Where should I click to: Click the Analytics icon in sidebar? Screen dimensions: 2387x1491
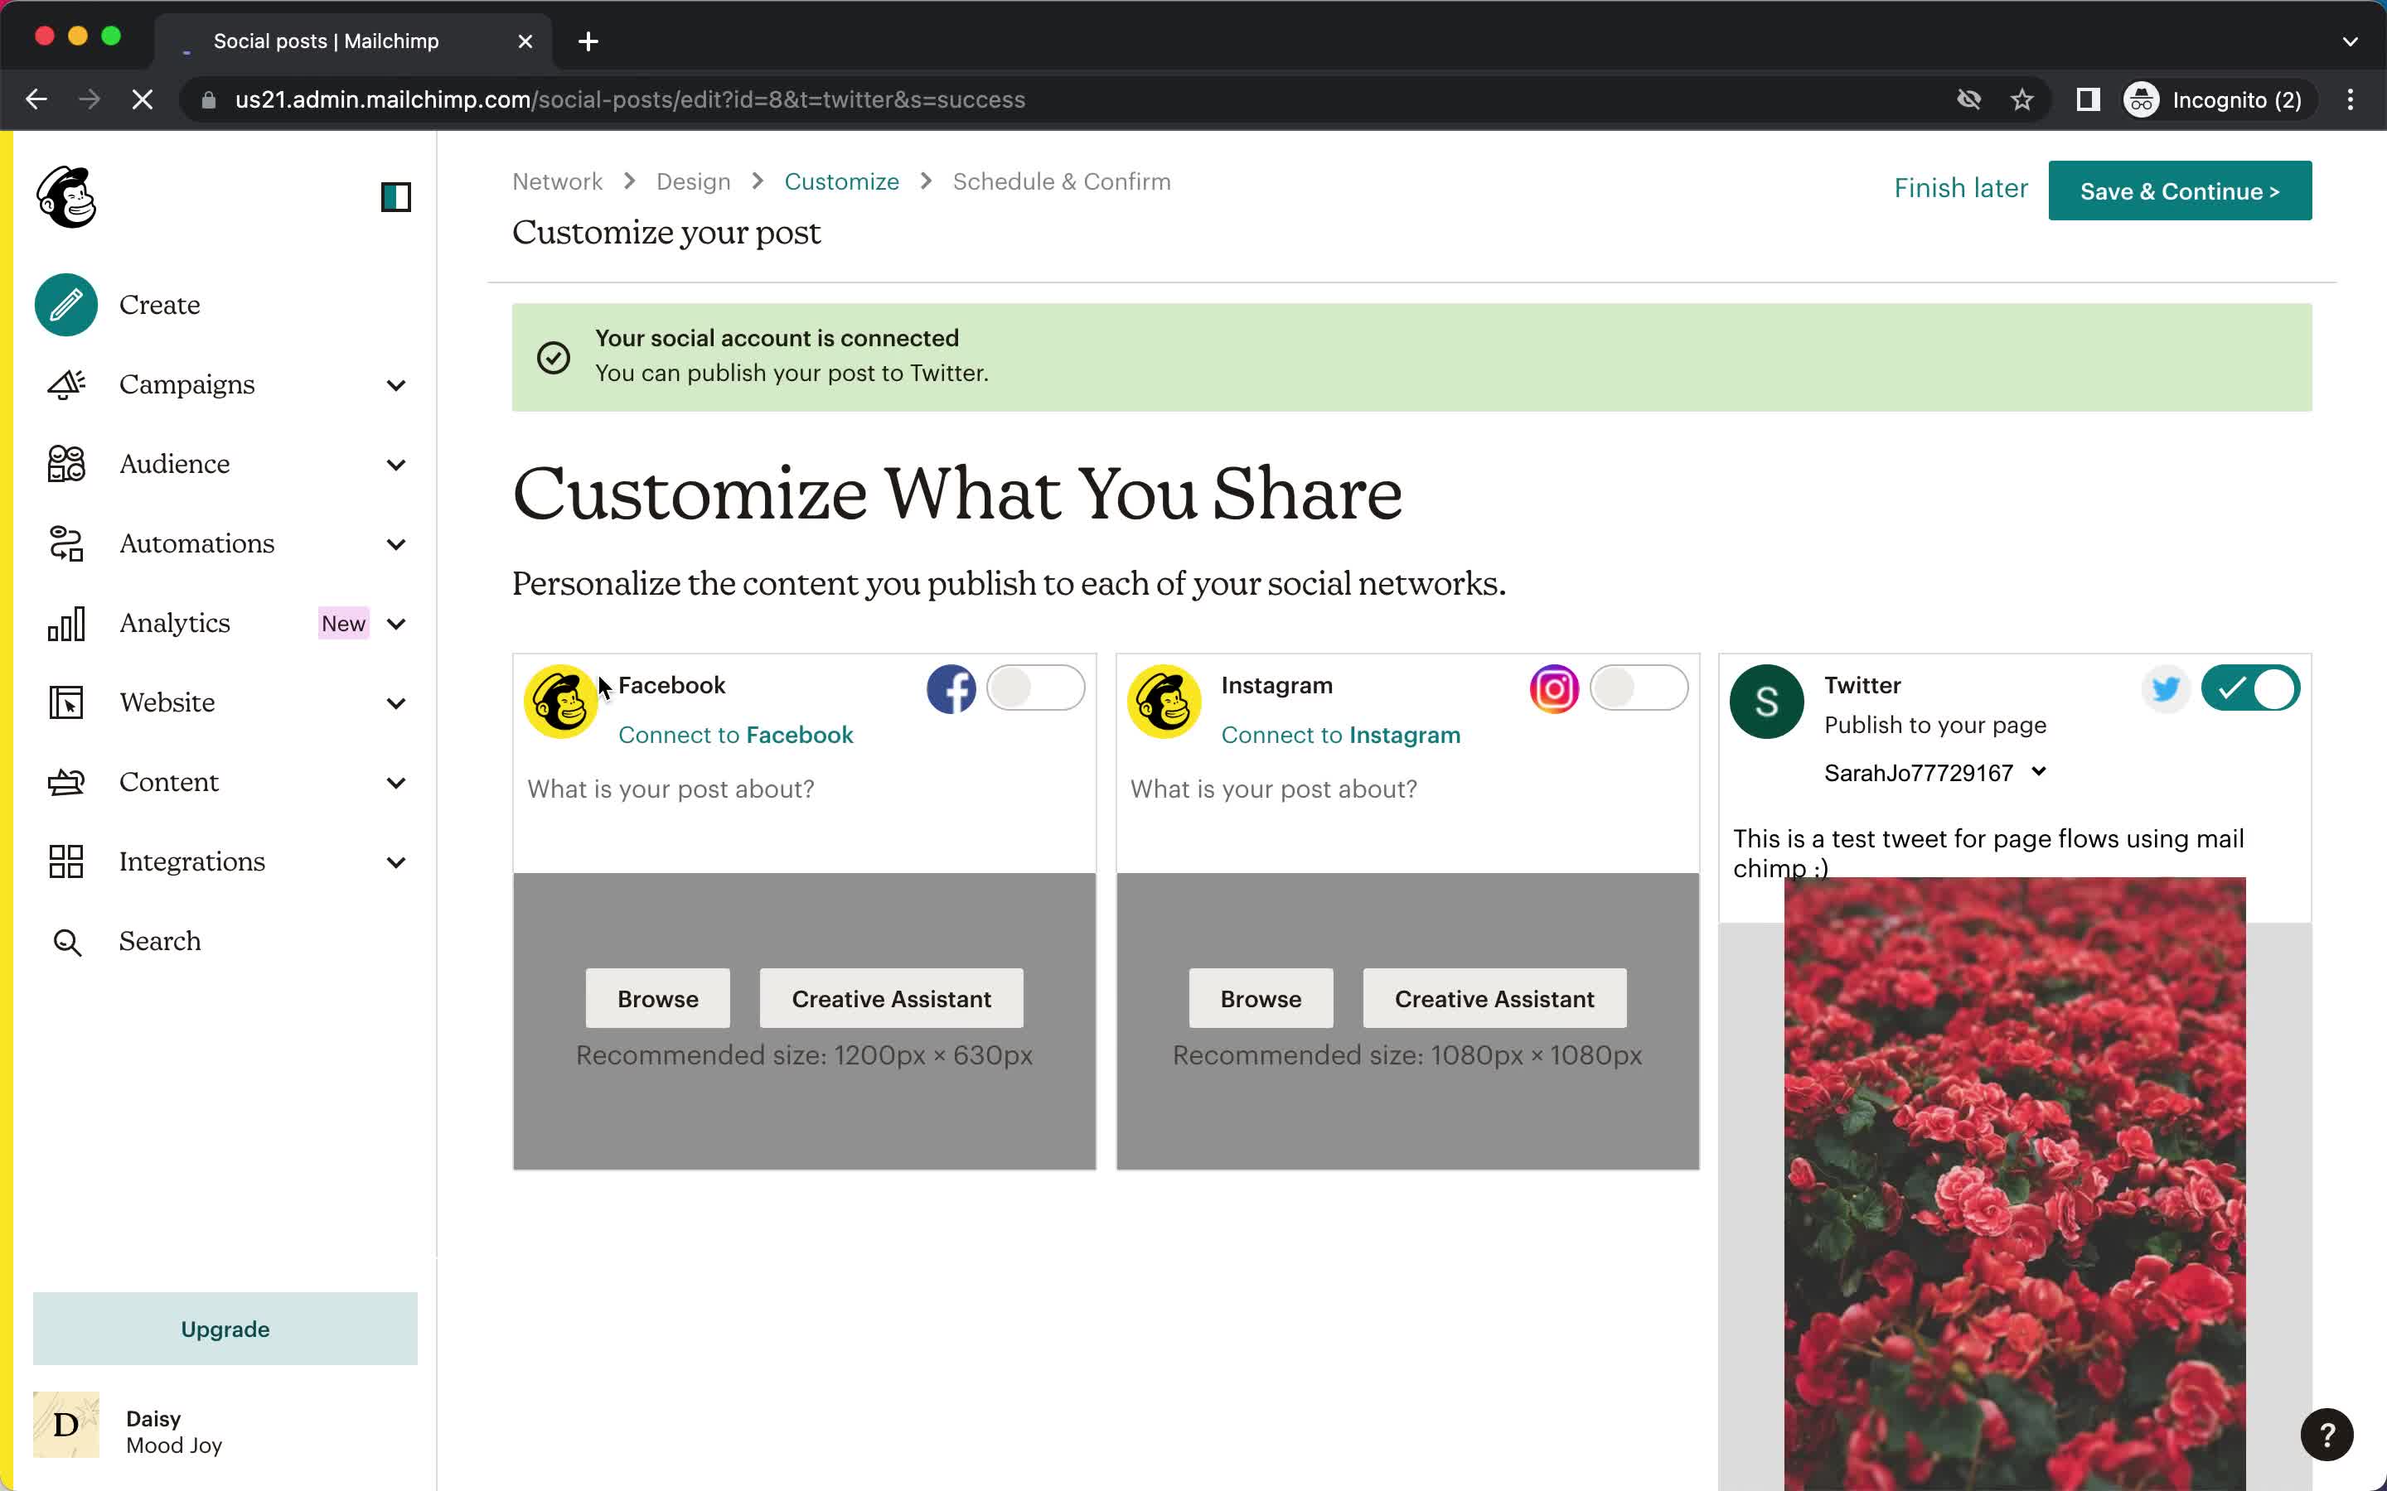[65, 624]
